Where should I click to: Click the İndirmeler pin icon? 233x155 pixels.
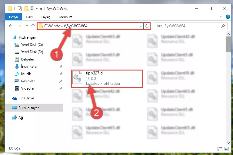click(x=61, y=67)
